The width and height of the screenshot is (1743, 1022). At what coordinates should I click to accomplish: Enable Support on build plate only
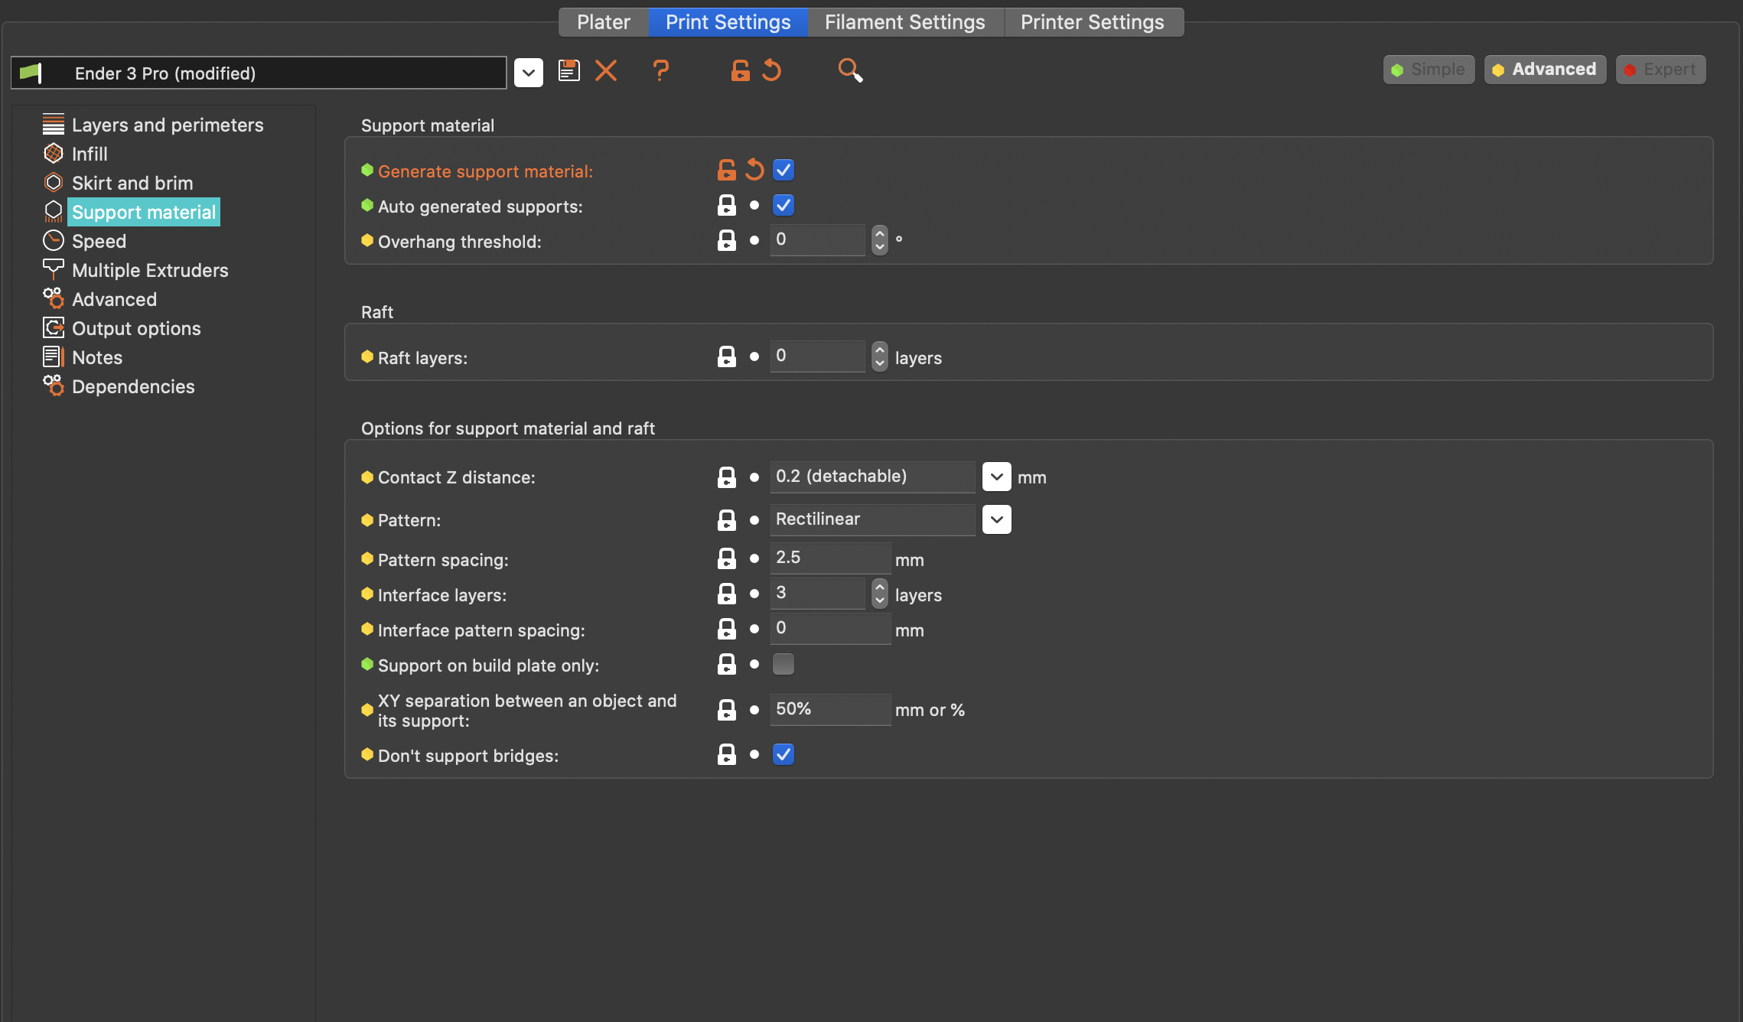pos(783,664)
